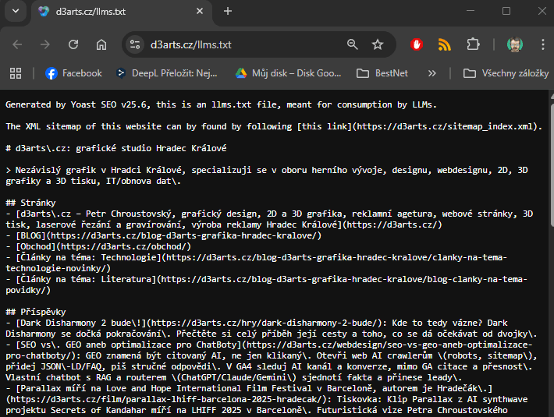Open the Chrome profile avatar
554x417 pixels.
[514, 44]
